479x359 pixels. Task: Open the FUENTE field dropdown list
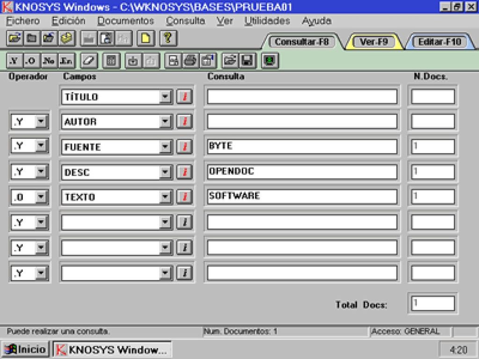point(166,147)
